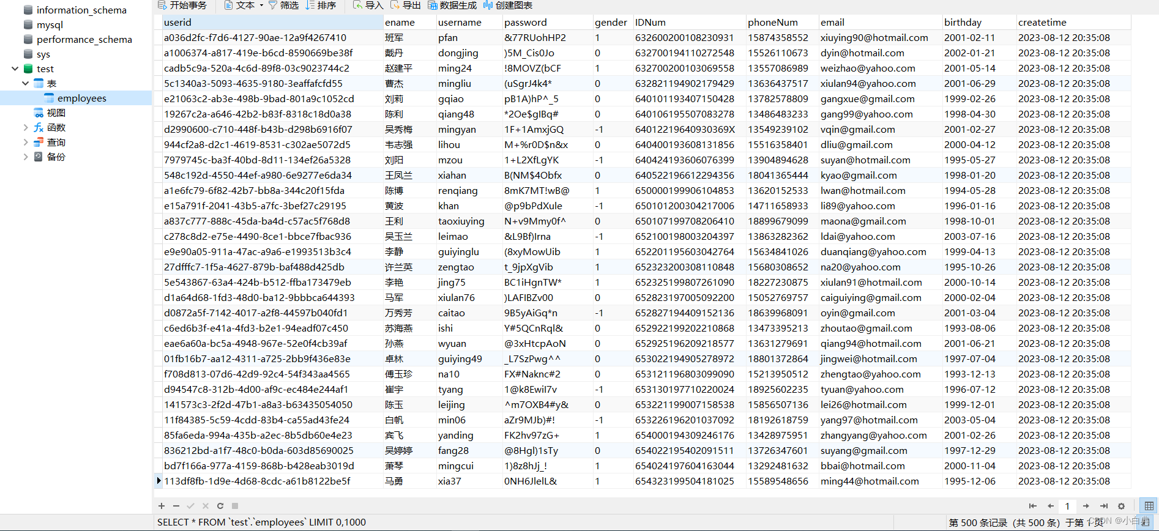Select the information_schema database

tap(81, 10)
